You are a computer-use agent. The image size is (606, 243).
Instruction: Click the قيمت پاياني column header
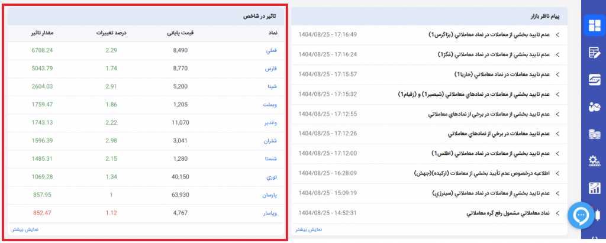coord(180,33)
